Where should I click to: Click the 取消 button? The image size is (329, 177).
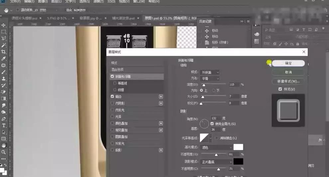pyautogui.click(x=288, y=72)
